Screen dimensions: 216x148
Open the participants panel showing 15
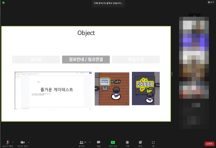(82, 144)
